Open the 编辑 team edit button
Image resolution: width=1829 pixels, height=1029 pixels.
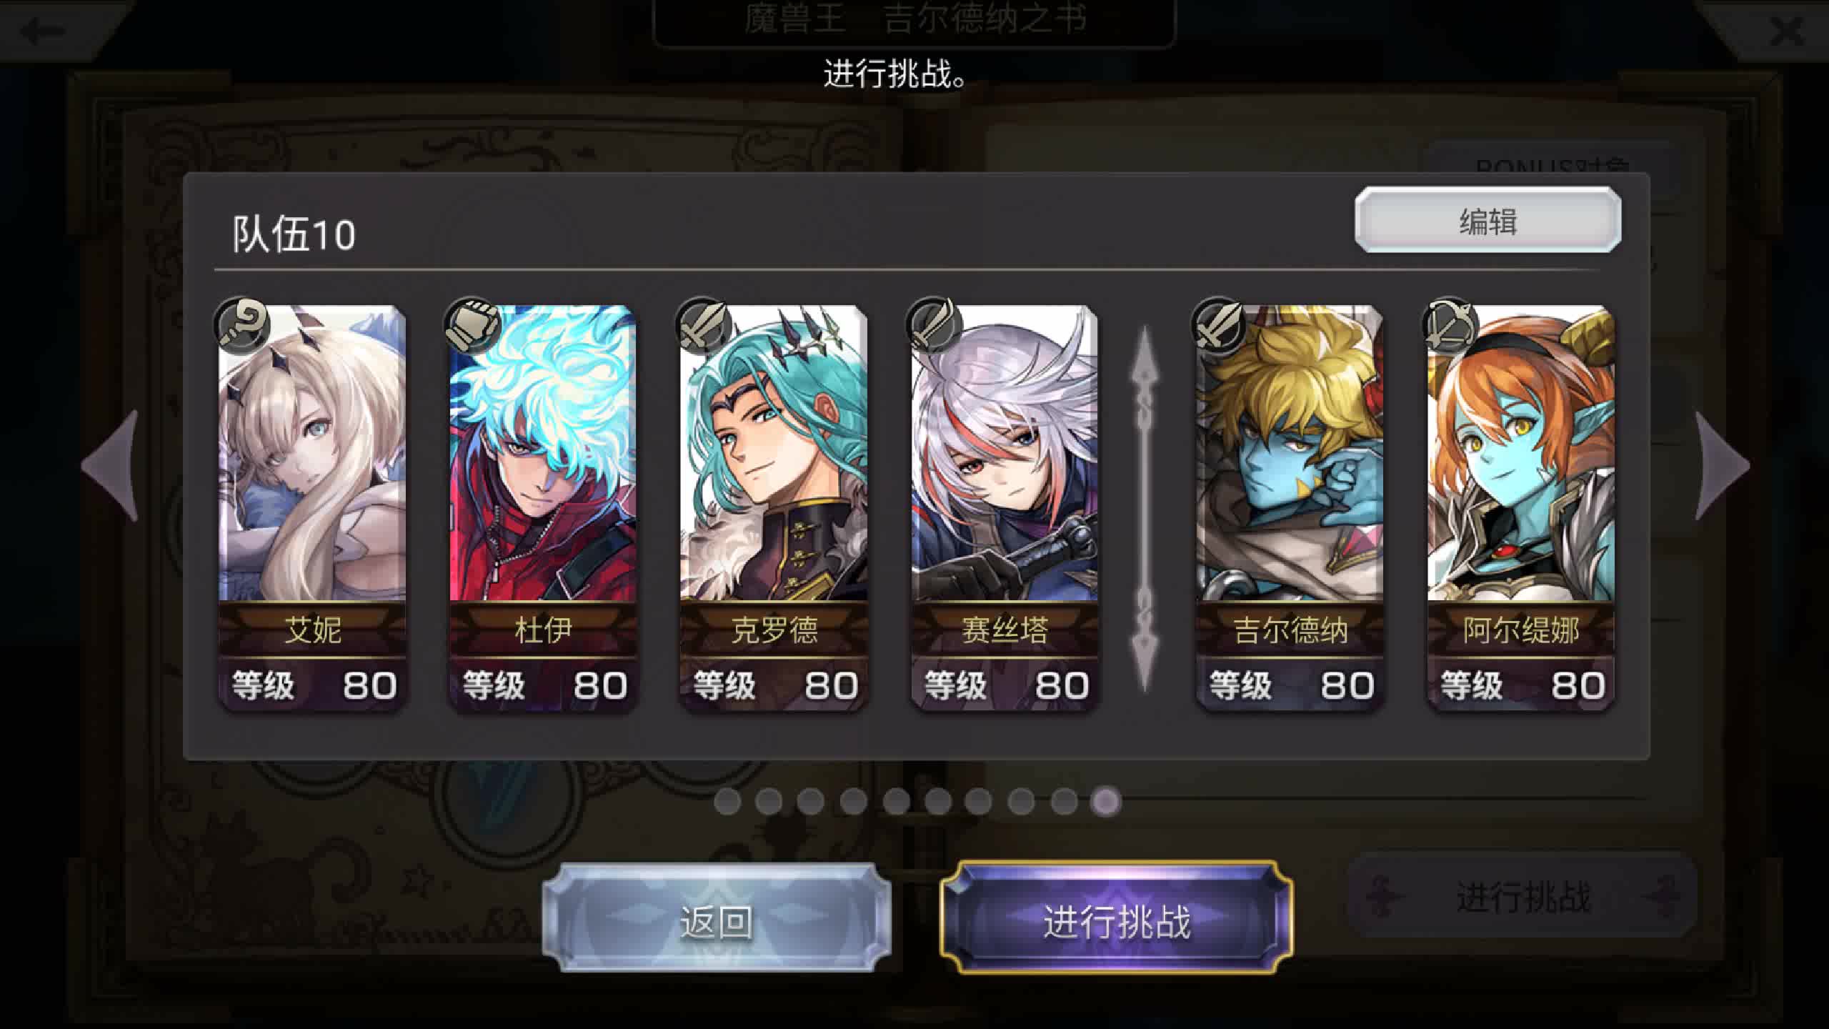1487,220
